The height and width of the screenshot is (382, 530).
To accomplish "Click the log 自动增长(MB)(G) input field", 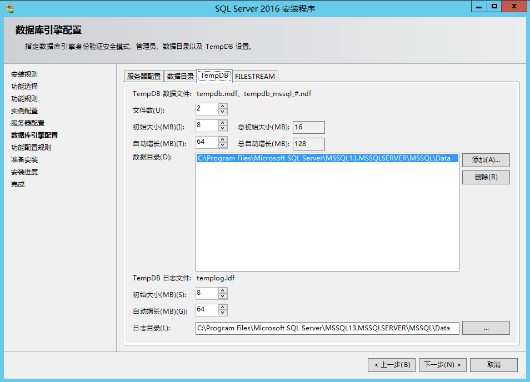I will 207,310.
